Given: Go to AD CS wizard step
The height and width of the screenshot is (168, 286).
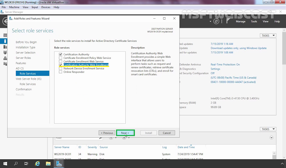Looking at the screenshot, I should pos(20,69).
